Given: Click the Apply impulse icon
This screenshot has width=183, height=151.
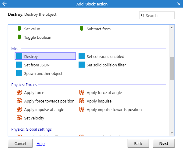Looking at the screenshot, I should pyautogui.click(x=82, y=101).
